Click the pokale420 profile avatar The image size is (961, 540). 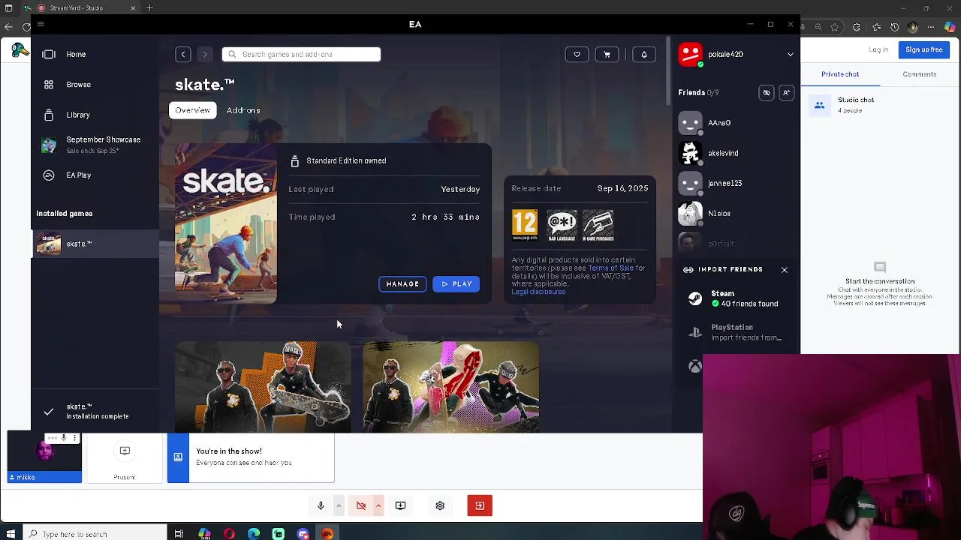click(691, 54)
